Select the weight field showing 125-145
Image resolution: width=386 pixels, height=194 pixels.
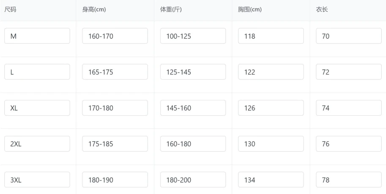pyautogui.click(x=193, y=72)
